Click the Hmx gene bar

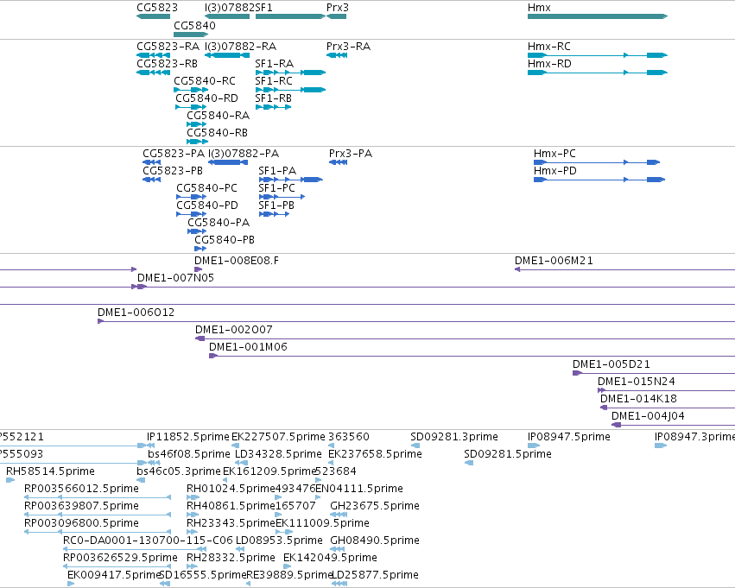pyautogui.click(x=598, y=16)
